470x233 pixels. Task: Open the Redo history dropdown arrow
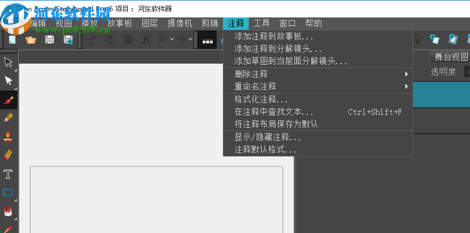pos(190,39)
